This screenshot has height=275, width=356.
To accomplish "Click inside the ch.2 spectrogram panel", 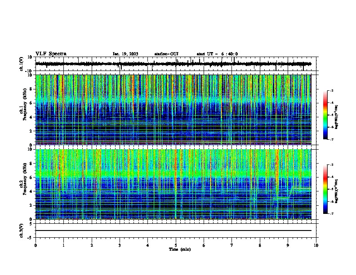I will click(x=173, y=184).
